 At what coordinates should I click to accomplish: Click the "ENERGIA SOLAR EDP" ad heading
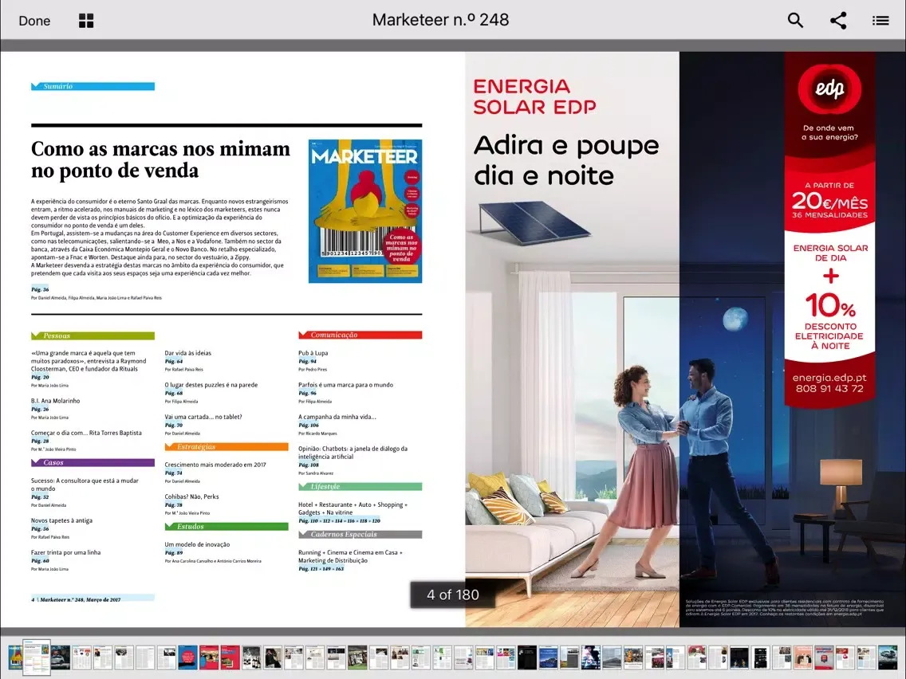tap(534, 96)
